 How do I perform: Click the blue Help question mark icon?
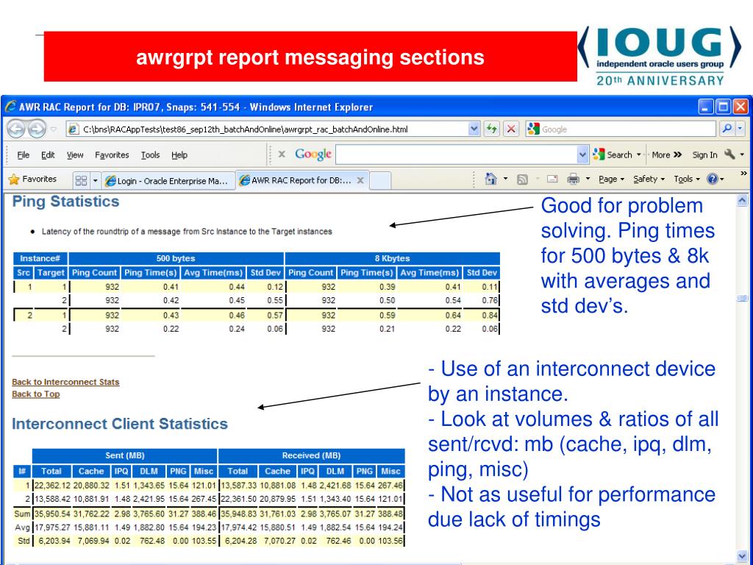pyautogui.click(x=712, y=180)
